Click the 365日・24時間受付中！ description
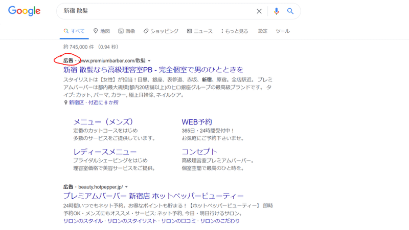The image size is (409, 230). pyautogui.click(x=208, y=131)
